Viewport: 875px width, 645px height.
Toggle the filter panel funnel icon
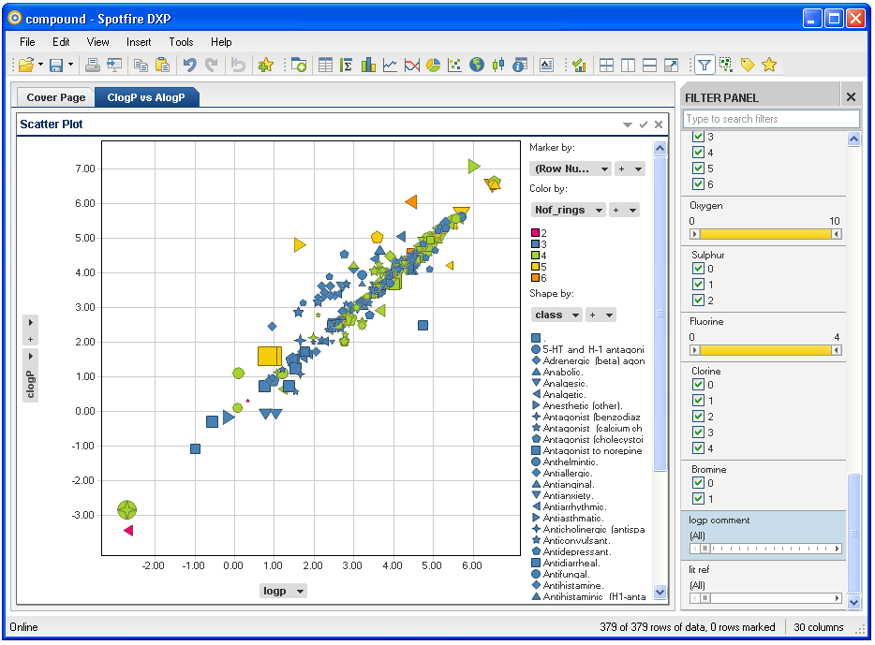tap(704, 65)
